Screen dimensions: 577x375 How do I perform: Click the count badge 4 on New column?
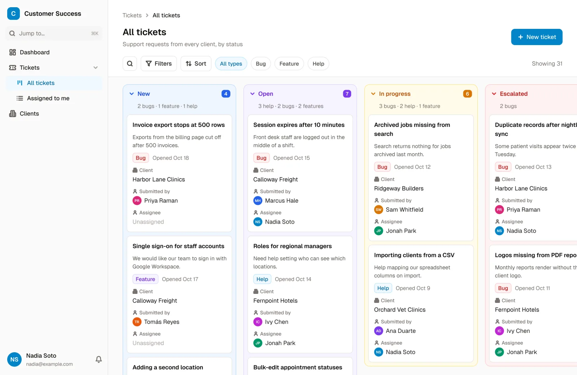tap(226, 94)
